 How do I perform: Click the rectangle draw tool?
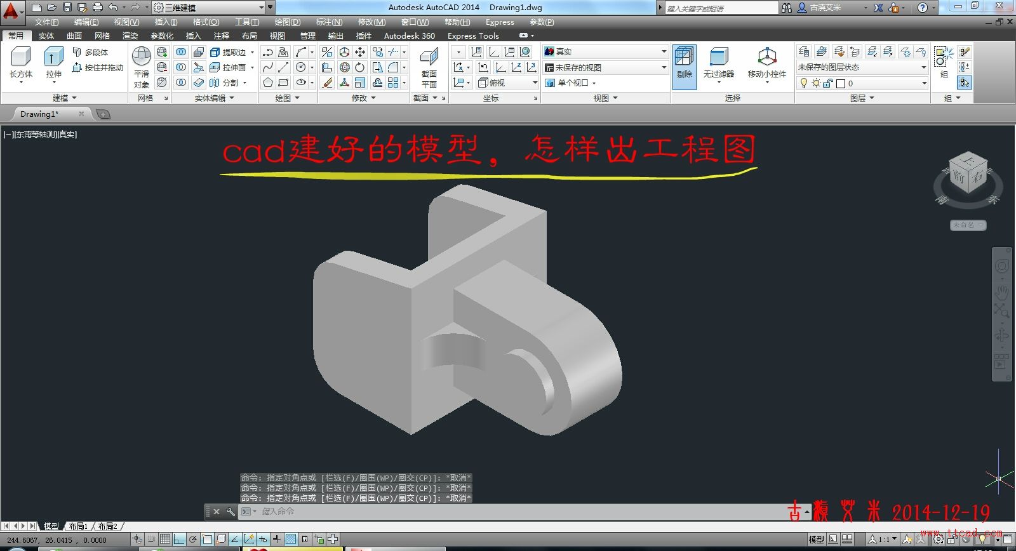pyautogui.click(x=283, y=83)
